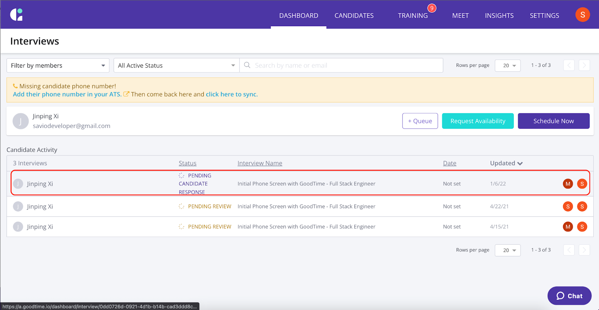Screen dimensions: 599x310
Task: Sort by the Status column header
Action: point(188,163)
